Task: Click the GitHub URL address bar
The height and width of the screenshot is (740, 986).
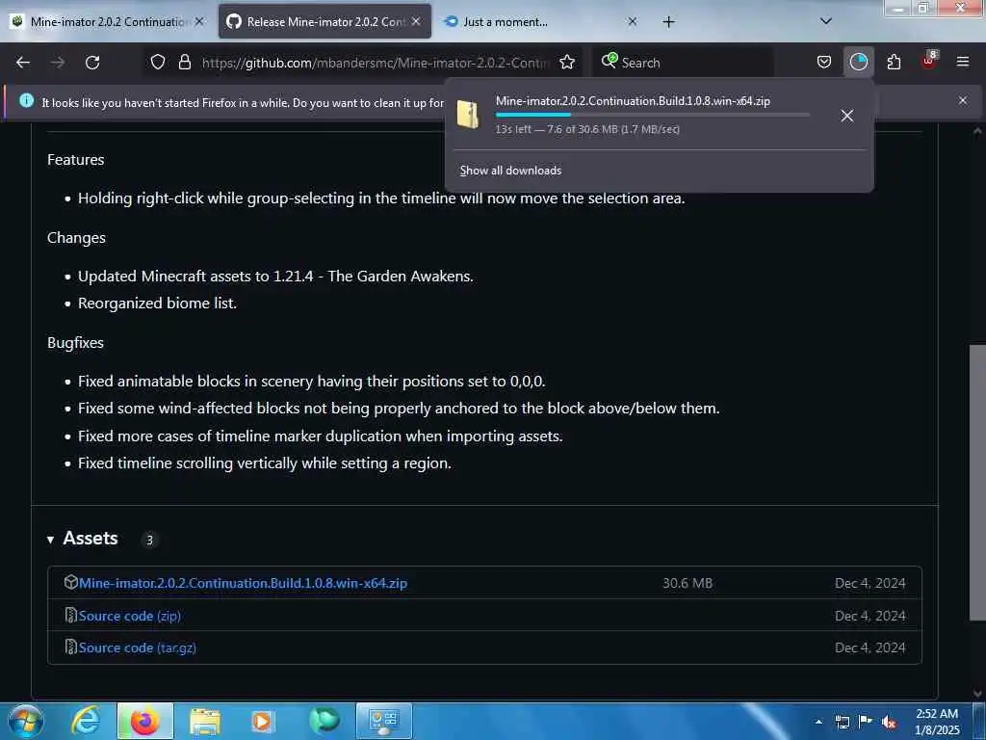Action: [x=375, y=63]
